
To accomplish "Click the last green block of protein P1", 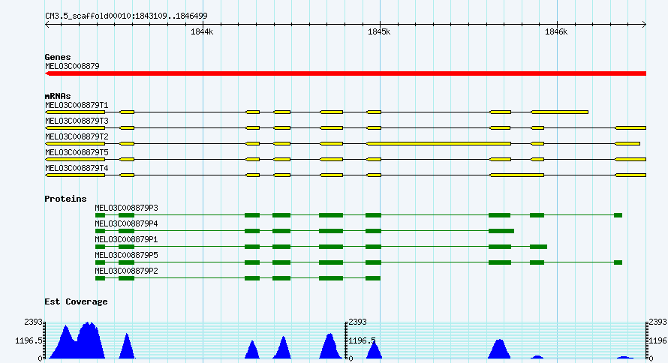I will [538, 247].
